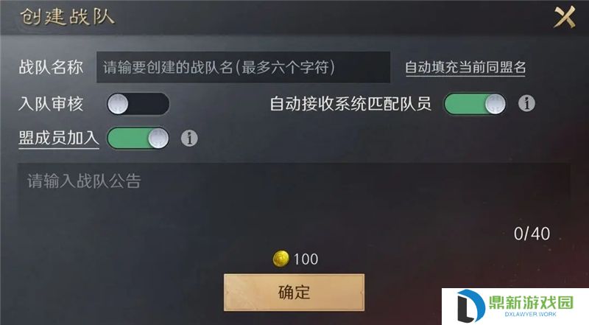The width and height of the screenshot is (589, 325).
Task: Close the 创建战队 dialog with the X icon
Action: pos(565,17)
